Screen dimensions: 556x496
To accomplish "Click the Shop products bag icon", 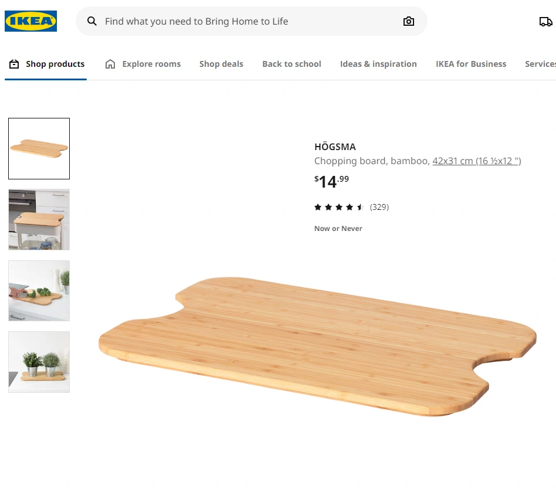I will click(x=14, y=64).
